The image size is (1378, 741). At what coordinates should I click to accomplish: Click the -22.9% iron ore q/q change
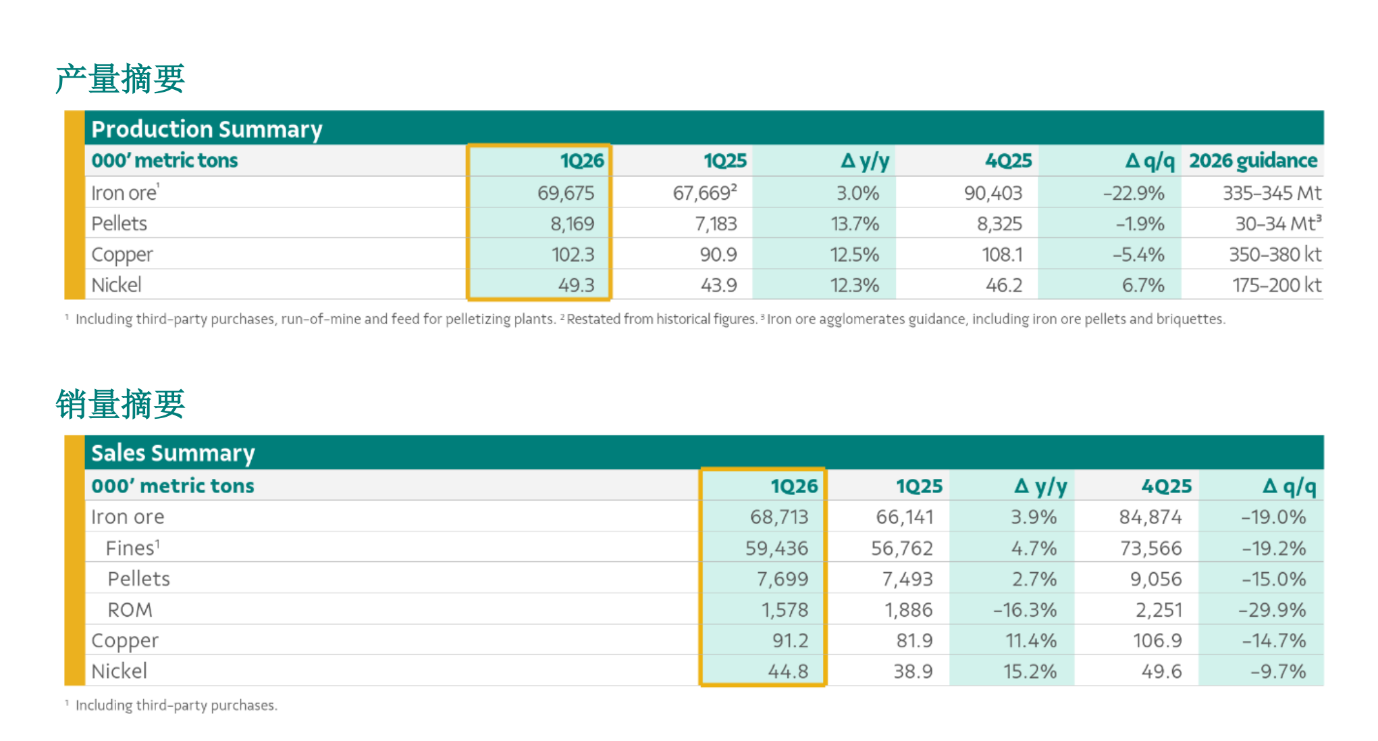[1134, 193]
